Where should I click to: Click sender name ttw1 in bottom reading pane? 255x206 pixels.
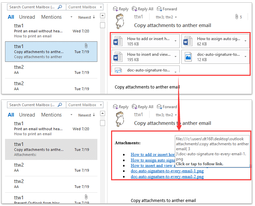(x=139, y=115)
